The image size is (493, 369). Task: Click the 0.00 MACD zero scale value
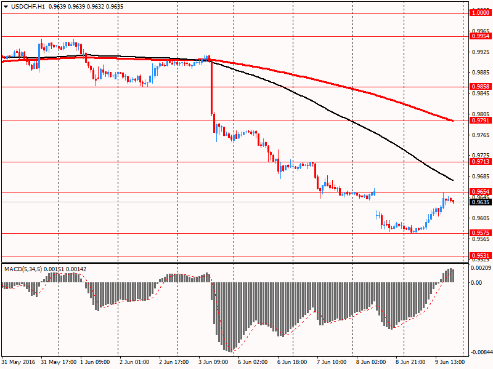[x=476, y=283]
